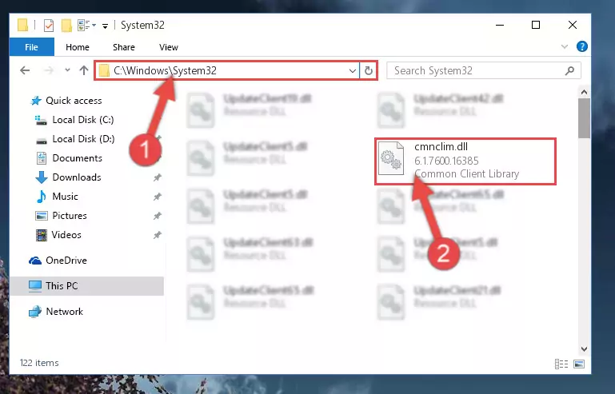Image resolution: width=615 pixels, height=394 pixels.
Task: Select the cmnclim.dll file name
Action: (441, 146)
